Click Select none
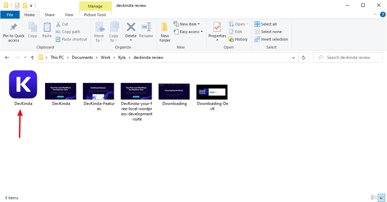Screen dimensions: 387x202 pos(268,32)
